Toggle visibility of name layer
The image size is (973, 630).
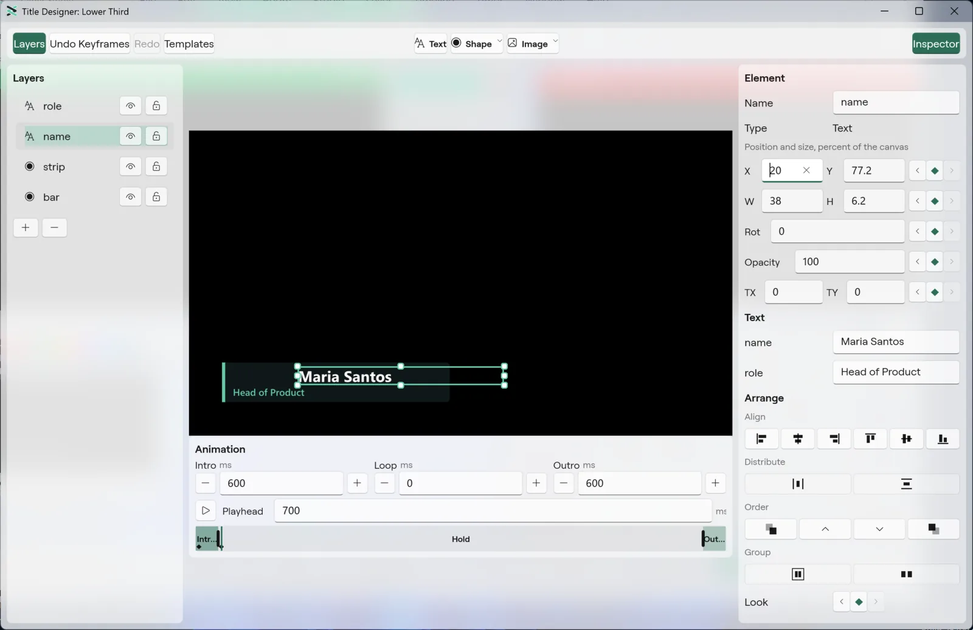pos(130,136)
